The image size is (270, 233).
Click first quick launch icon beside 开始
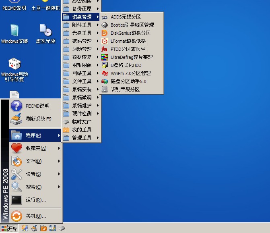(25, 228)
